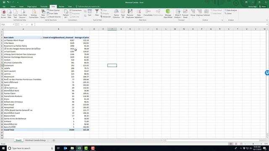Click the From Web import icon
Screen dimensions: 269x151
(9, 14)
